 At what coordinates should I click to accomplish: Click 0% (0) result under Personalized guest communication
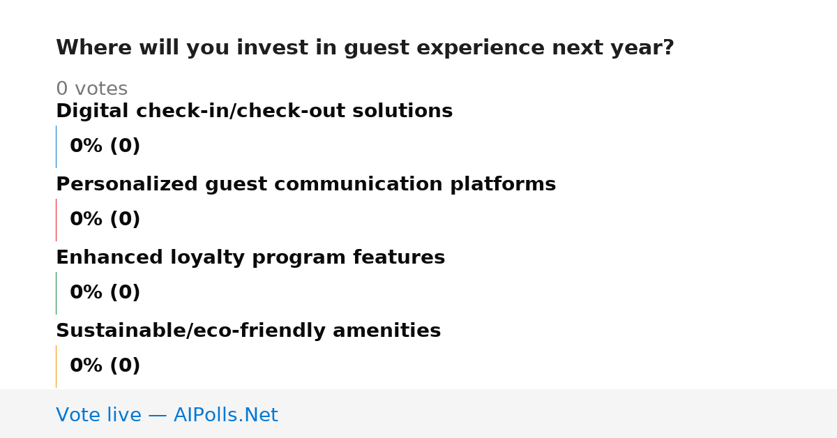[x=105, y=220]
